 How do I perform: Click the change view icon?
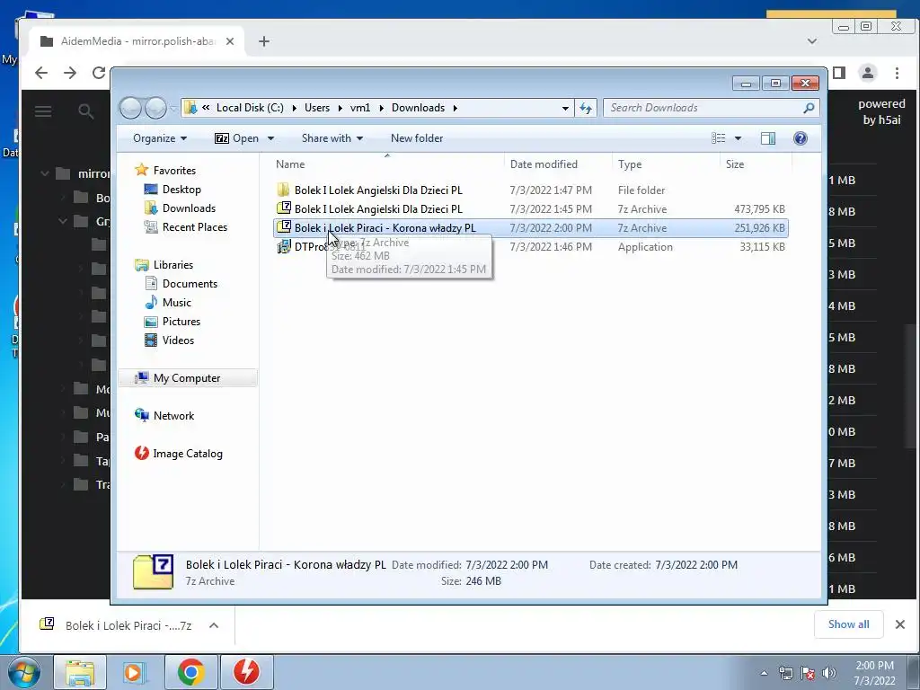pos(718,138)
